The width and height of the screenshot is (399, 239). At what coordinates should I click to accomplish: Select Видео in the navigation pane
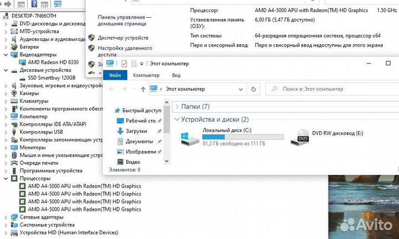tap(129, 162)
